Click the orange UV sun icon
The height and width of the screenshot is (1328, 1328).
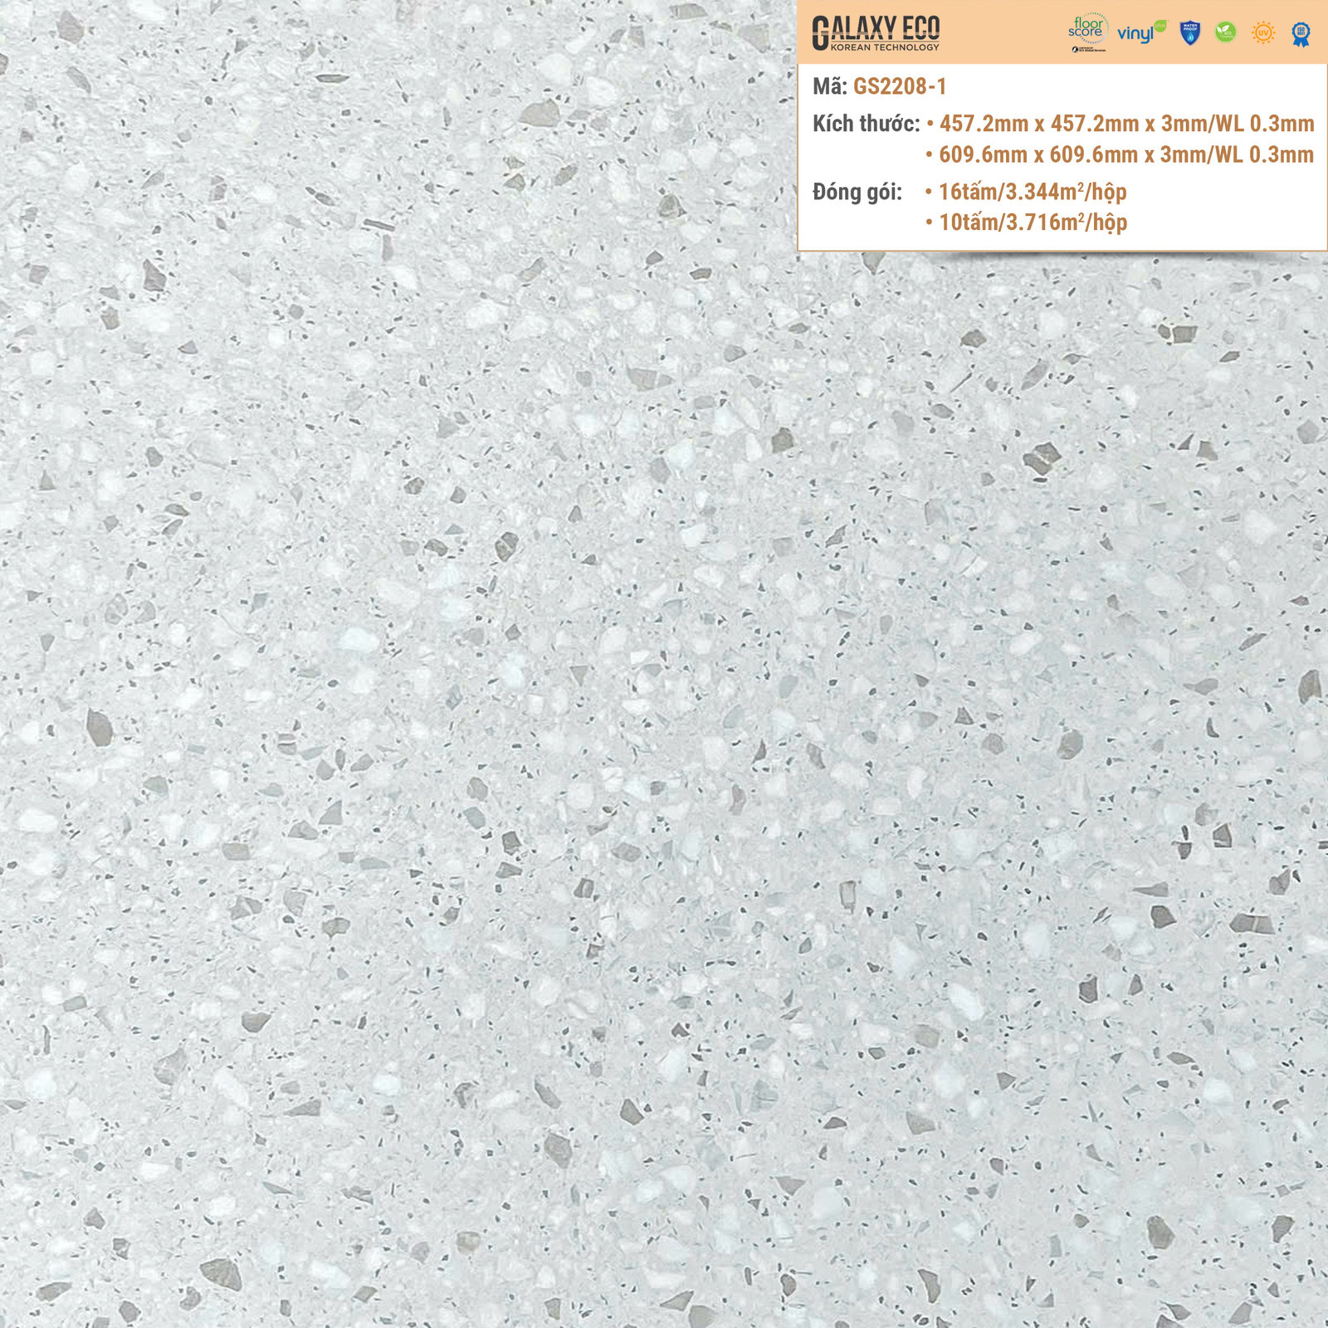pos(1263,32)
